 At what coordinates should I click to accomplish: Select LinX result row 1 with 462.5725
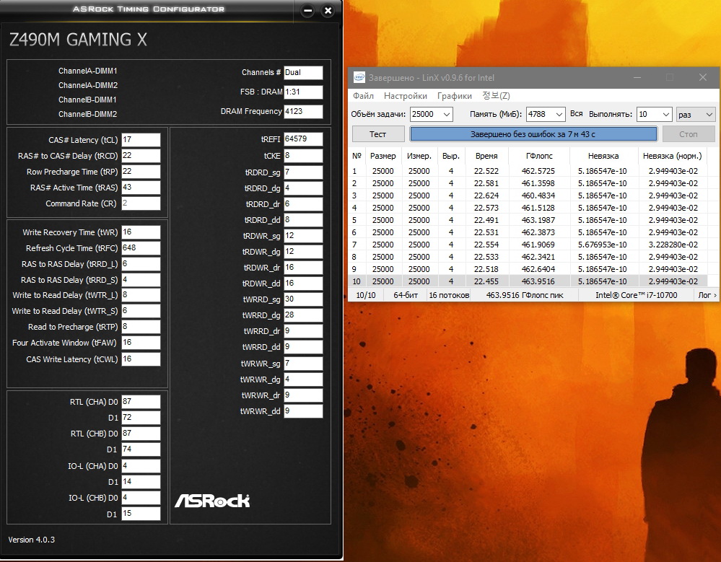(x=528, y=171)
